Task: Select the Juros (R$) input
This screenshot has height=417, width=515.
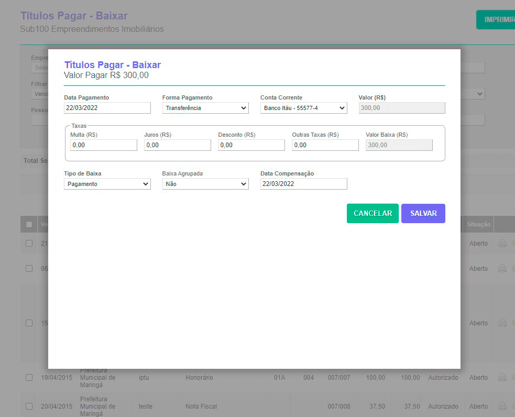Action: click(x=177, y=145)
